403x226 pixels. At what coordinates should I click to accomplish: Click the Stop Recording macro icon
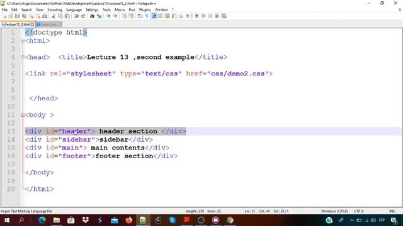coord(203,16)
